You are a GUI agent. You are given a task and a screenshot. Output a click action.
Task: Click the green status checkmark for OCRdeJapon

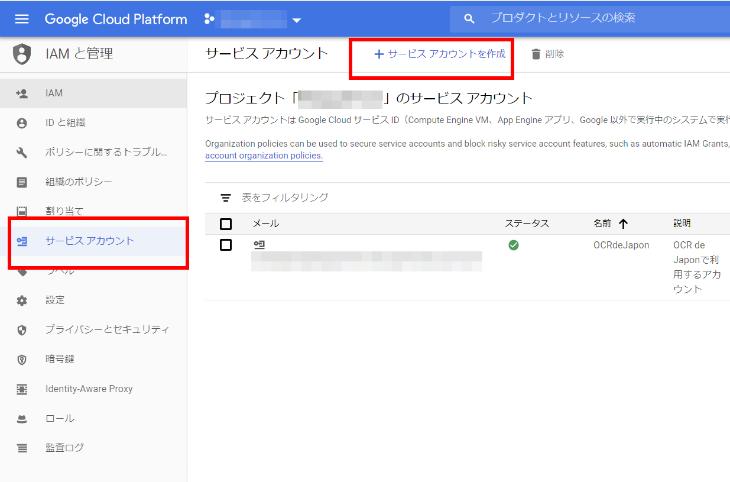514,245
